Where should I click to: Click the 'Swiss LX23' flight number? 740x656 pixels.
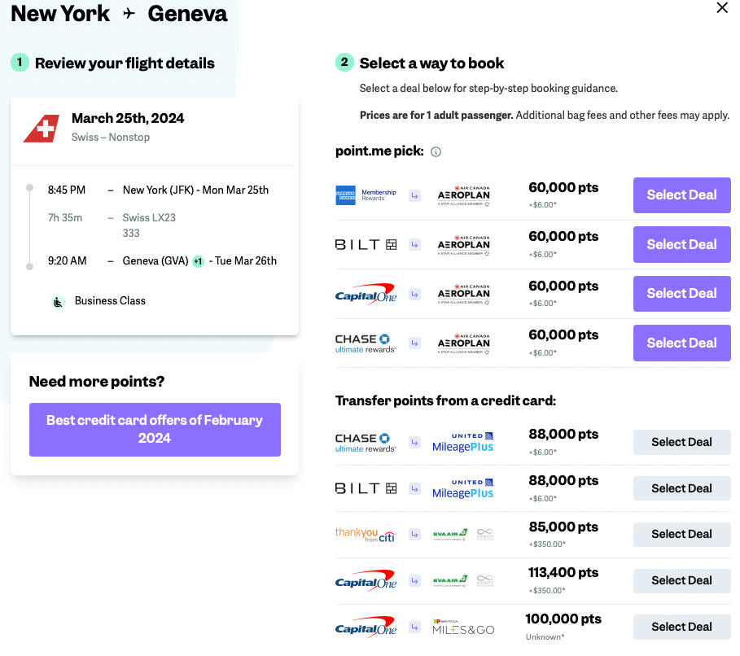(x=149, y=217)
